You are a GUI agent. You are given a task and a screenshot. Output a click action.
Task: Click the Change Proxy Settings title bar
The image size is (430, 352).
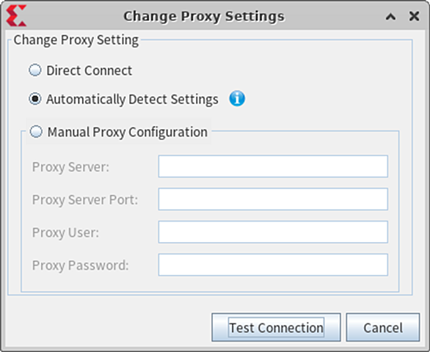(204, 16)
